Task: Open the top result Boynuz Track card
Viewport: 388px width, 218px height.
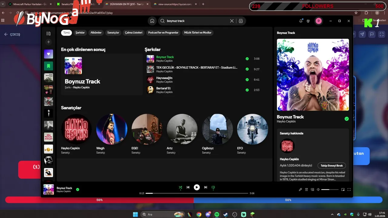Action: [x=102, y=74]
